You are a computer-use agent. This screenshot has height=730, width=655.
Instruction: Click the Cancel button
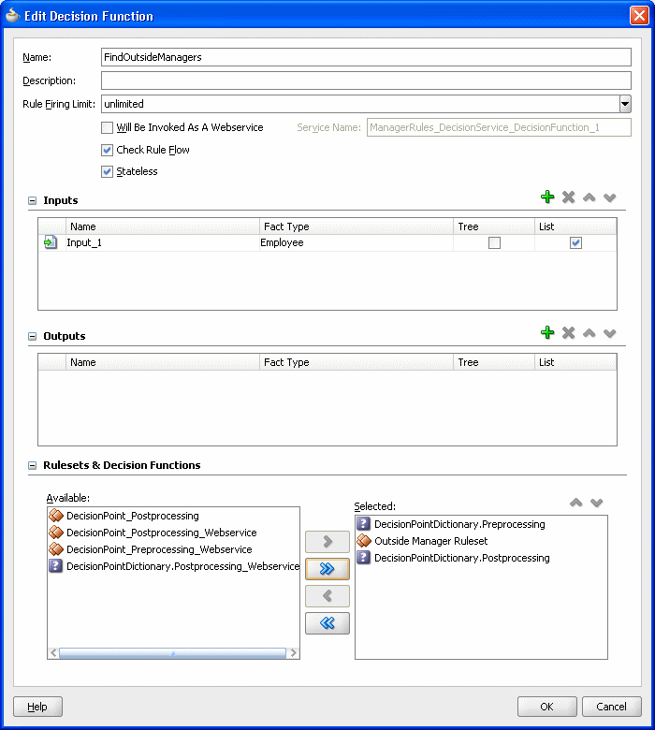[612, 707]
